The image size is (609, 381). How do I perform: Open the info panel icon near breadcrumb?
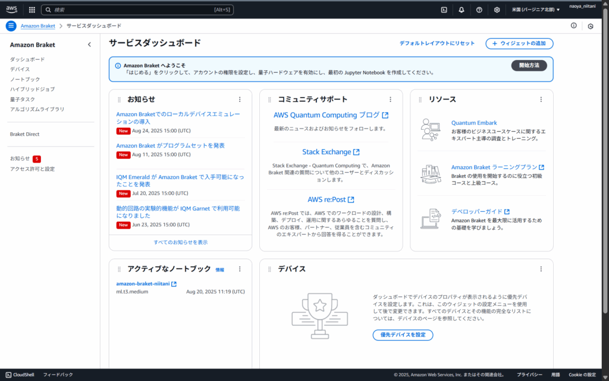click(x=574, y=26)
